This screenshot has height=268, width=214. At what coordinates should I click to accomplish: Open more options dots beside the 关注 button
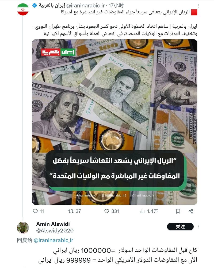coord(198,227)
